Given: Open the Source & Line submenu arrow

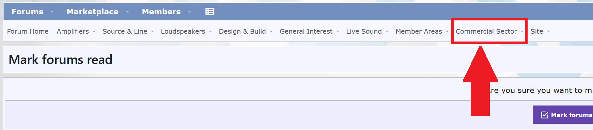Looking at the screenshot, I should [152, 32].
